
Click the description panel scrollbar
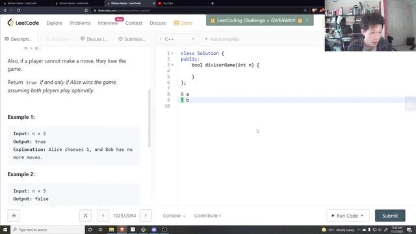pyautogui.click(x=149, y=118)
